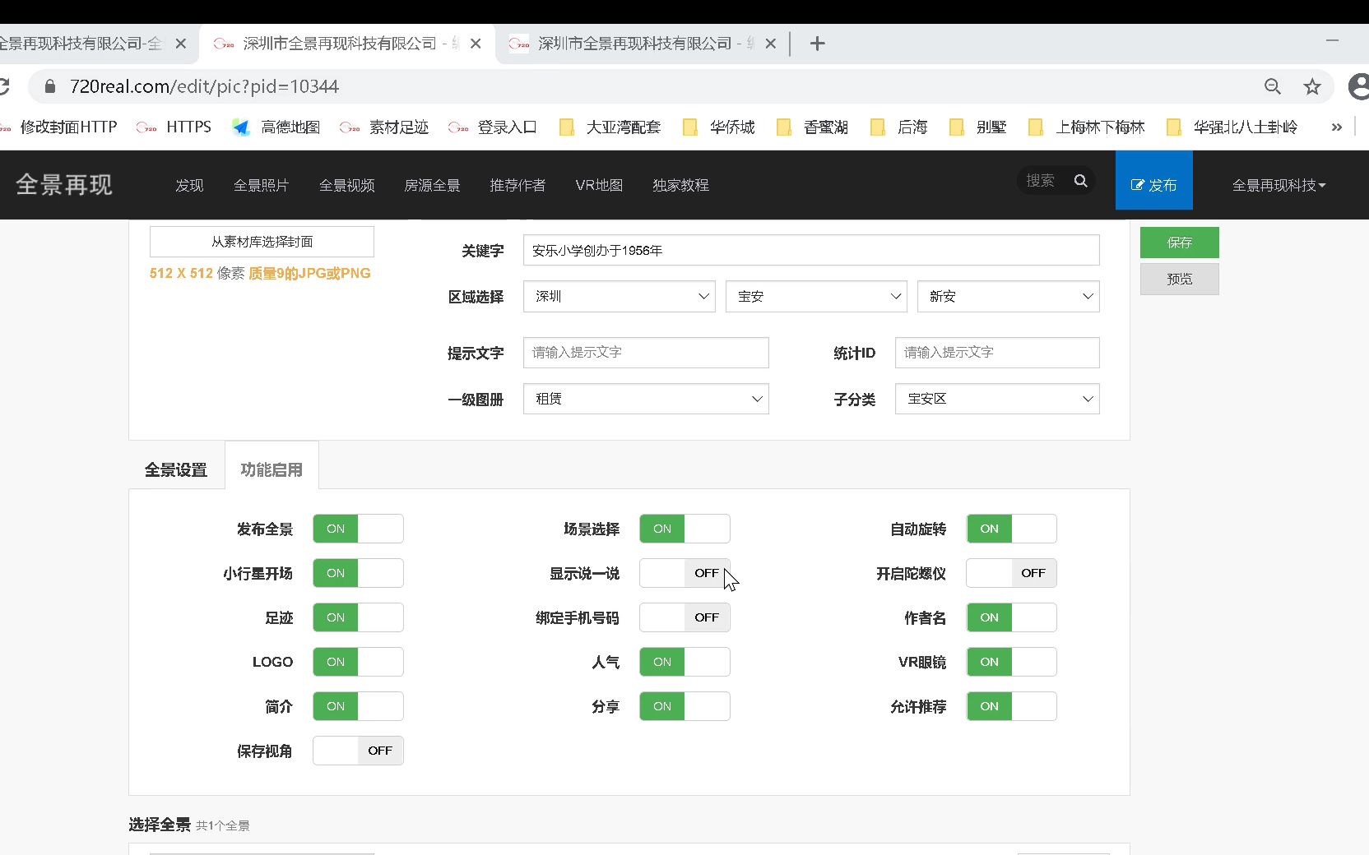This screenshot has width=1369, height=855.
Task: Enable the 开启陀螺仪 switch
Action: point(1011,573)
